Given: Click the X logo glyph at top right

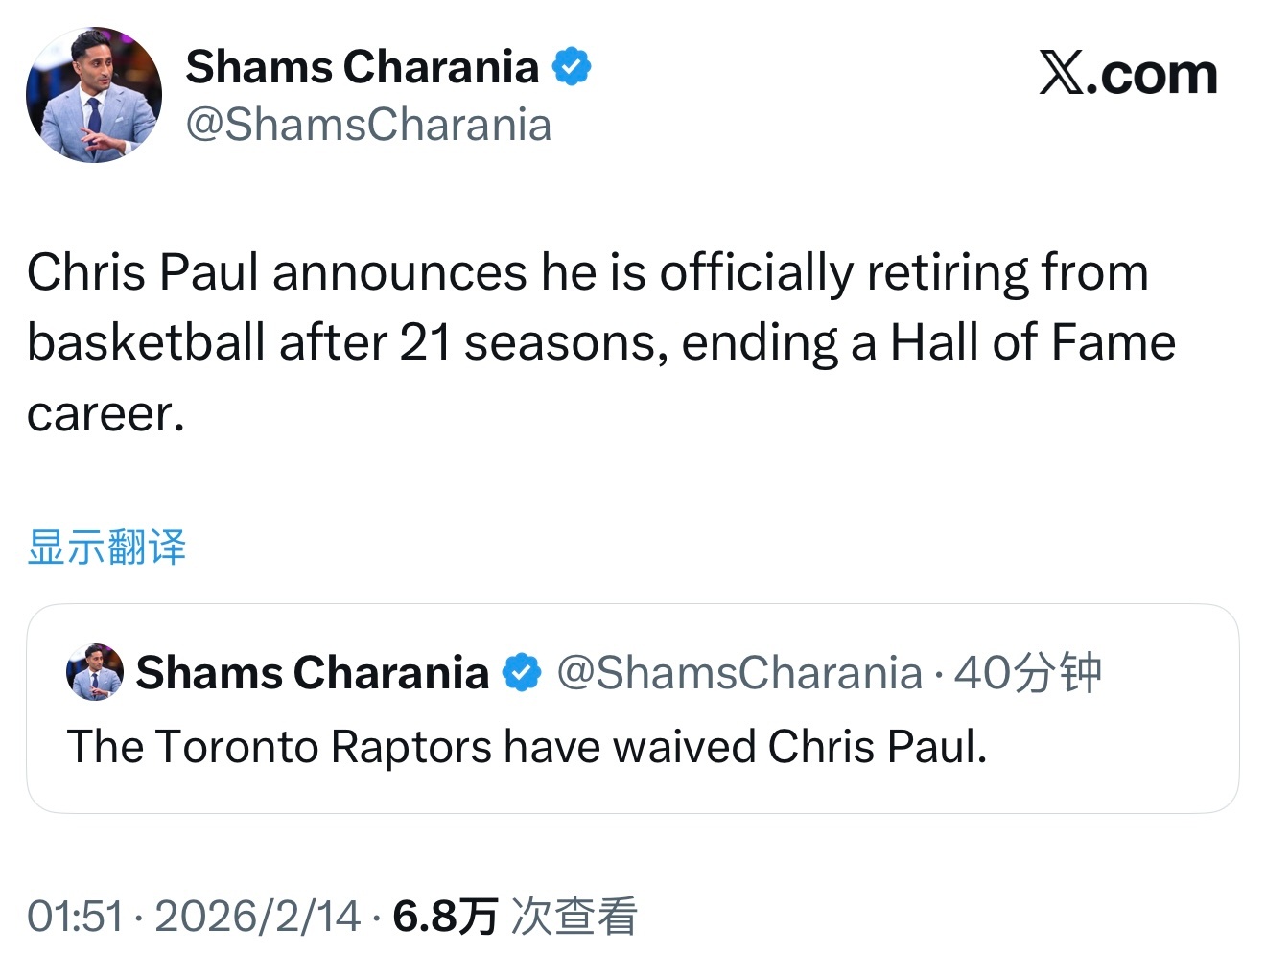Looking at the screenshot, I should tap(1062, 74).
